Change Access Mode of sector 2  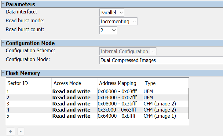coord(71,97)
